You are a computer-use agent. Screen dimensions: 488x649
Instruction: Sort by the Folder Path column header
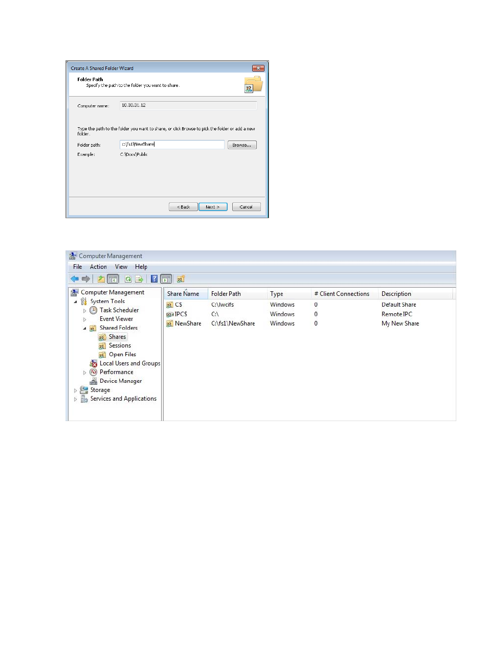point(237,294)
